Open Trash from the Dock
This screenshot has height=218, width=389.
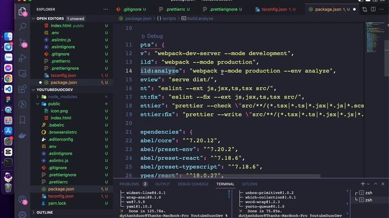(8, 188)
